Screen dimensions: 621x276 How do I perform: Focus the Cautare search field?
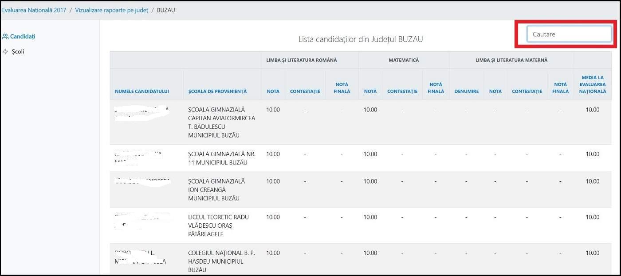click(569, 34)
